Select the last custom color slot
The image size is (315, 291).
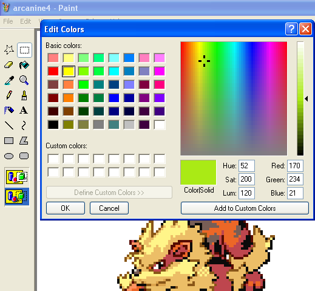160,172
